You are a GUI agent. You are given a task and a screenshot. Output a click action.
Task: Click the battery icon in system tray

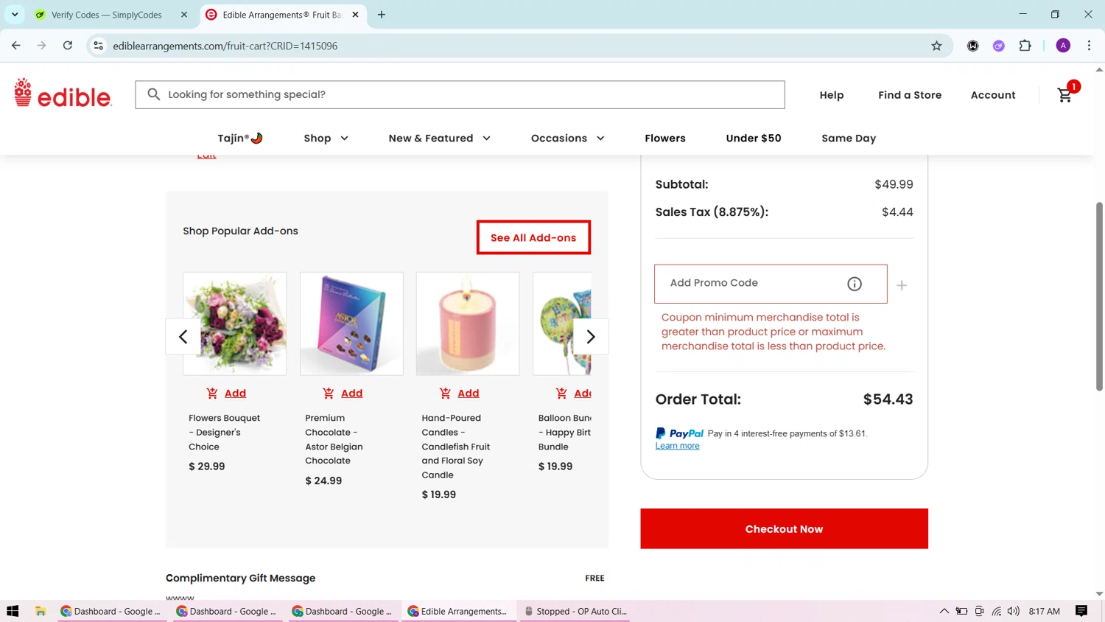point(962,611)
